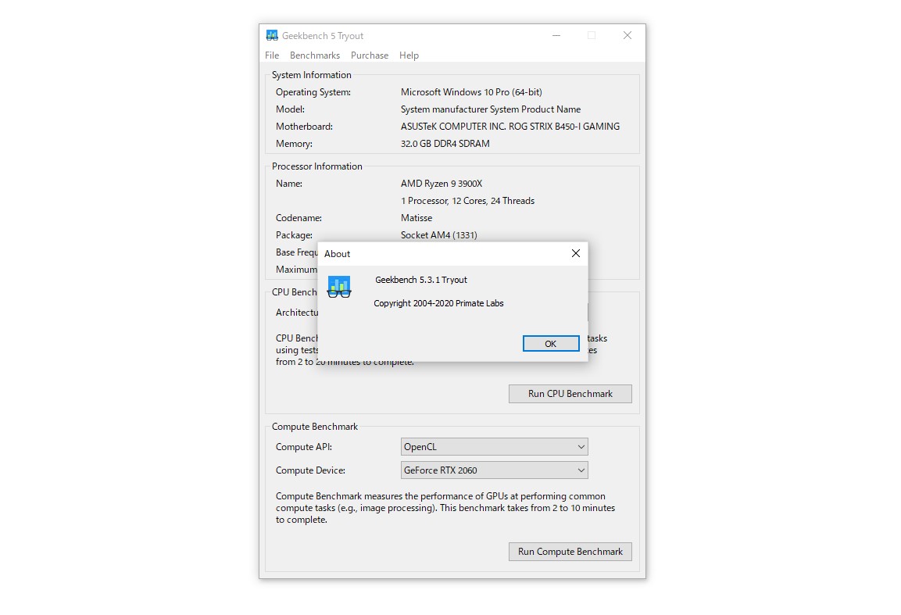Open the Help menu
The image size is (901, 615).
(409, 55)
